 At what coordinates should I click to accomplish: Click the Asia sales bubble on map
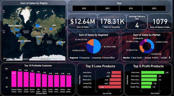click(x=51, y=29)
